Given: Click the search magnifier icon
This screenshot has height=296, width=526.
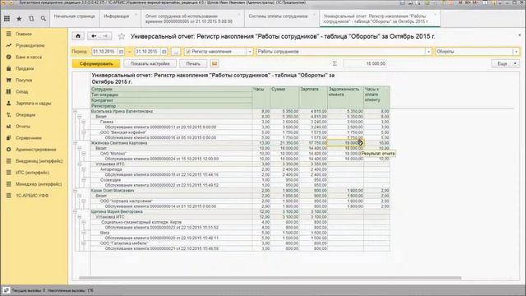Looking at the screenshot, I should point(44,18).
